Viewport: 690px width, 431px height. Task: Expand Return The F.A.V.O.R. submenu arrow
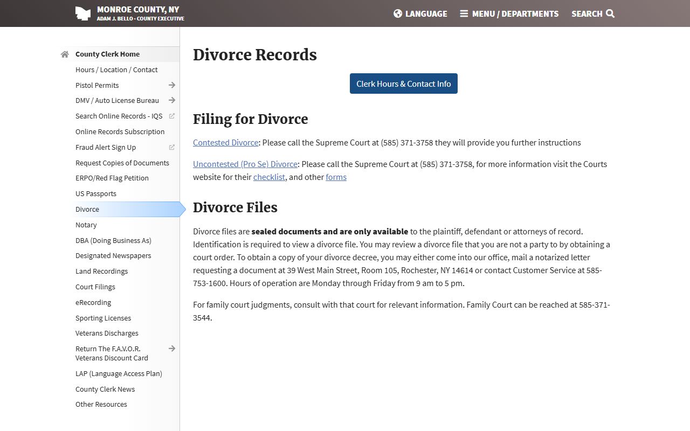tap(172, 349)
